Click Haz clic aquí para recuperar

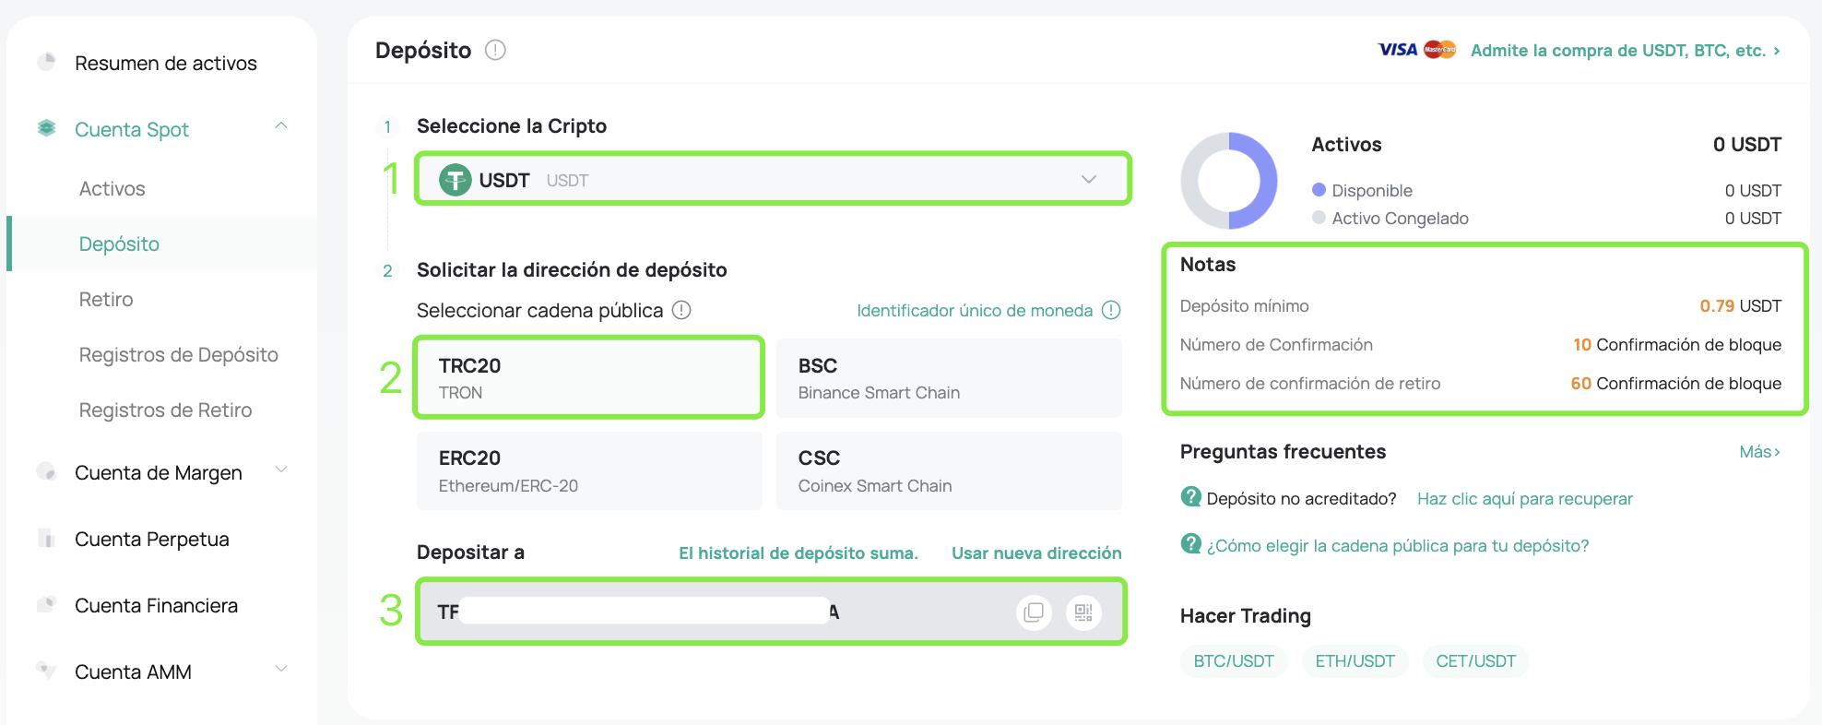[x=1524, y=498]
